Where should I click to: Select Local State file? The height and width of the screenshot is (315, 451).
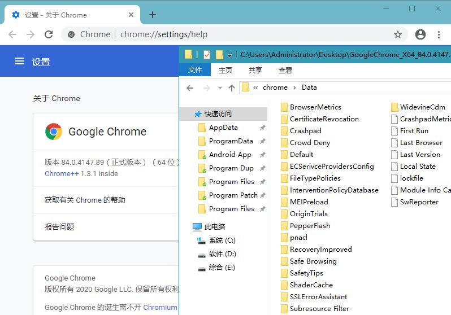413,166
